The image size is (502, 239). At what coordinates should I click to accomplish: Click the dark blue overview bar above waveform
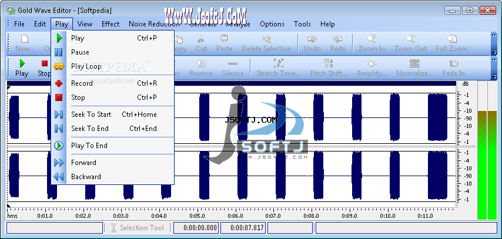[x=231, y=83]
